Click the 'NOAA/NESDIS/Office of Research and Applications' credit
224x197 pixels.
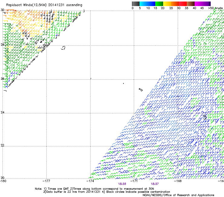(178, 195)
